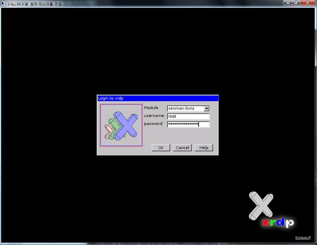The height and width of the screenshot is (245, 317).
Task: Restore down the Remote Desktop window
Action: pos(295,3)
